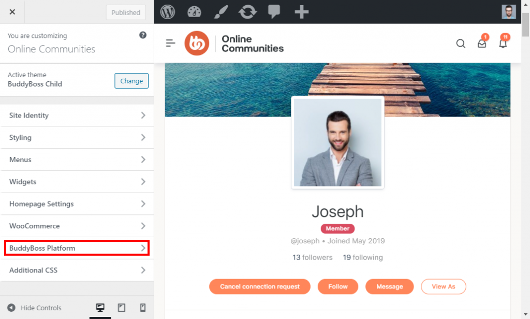Open the customizer help question mark

tap(143, 35)
